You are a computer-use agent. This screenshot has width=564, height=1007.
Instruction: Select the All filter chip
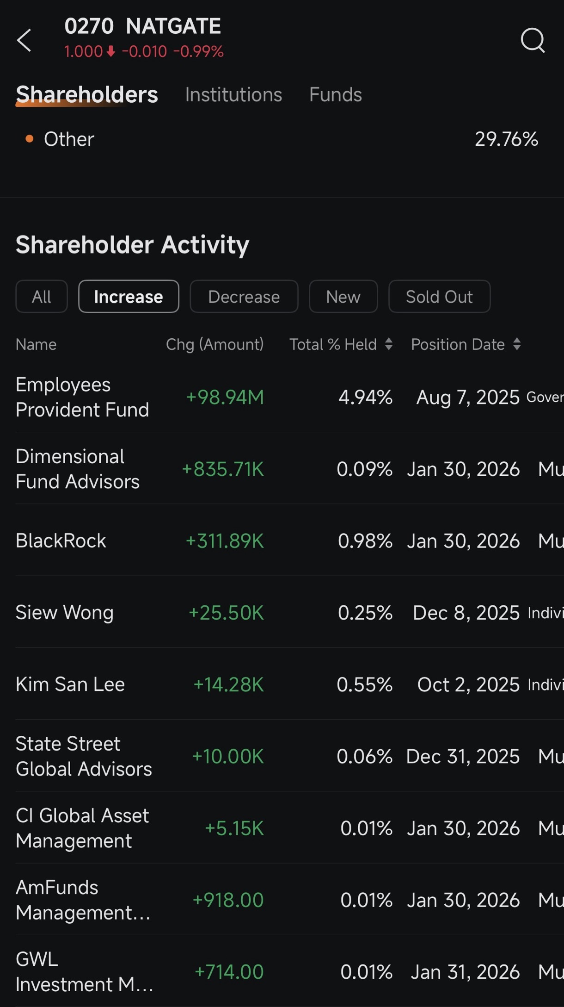click(x=42, y=297)
